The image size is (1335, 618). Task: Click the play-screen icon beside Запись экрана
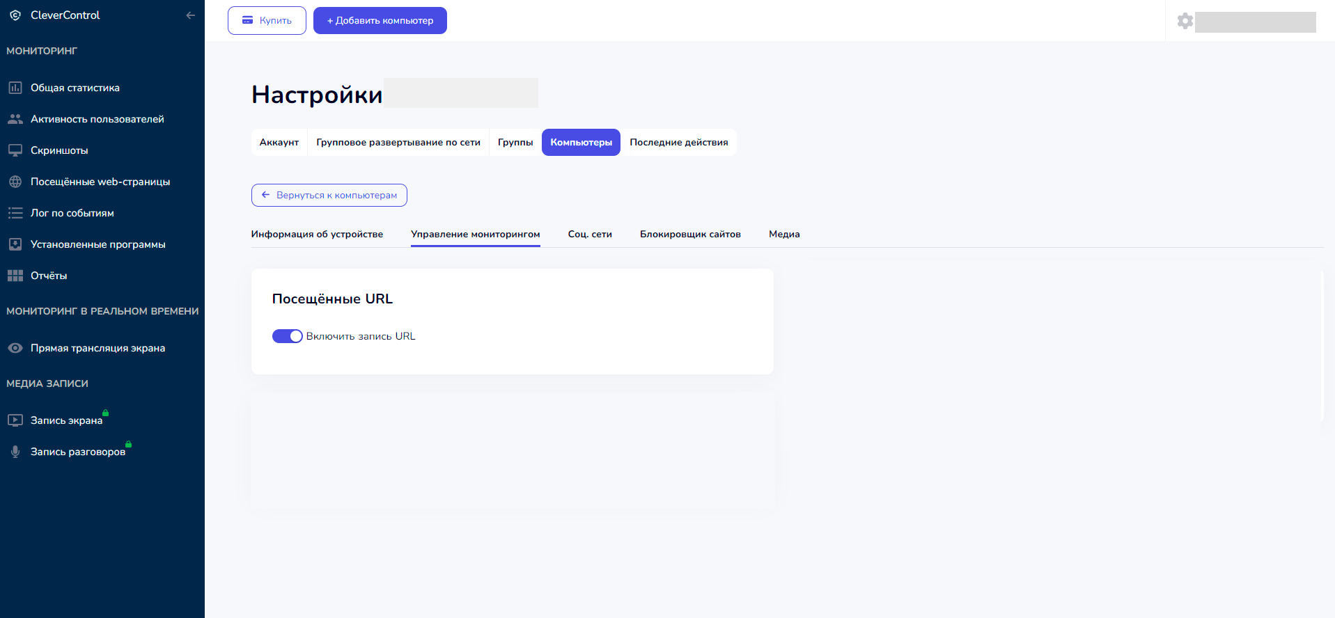[15, 420]
